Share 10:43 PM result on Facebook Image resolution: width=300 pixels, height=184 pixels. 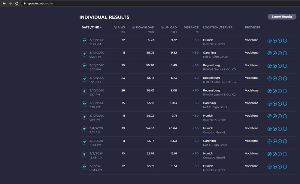(280, 166)
